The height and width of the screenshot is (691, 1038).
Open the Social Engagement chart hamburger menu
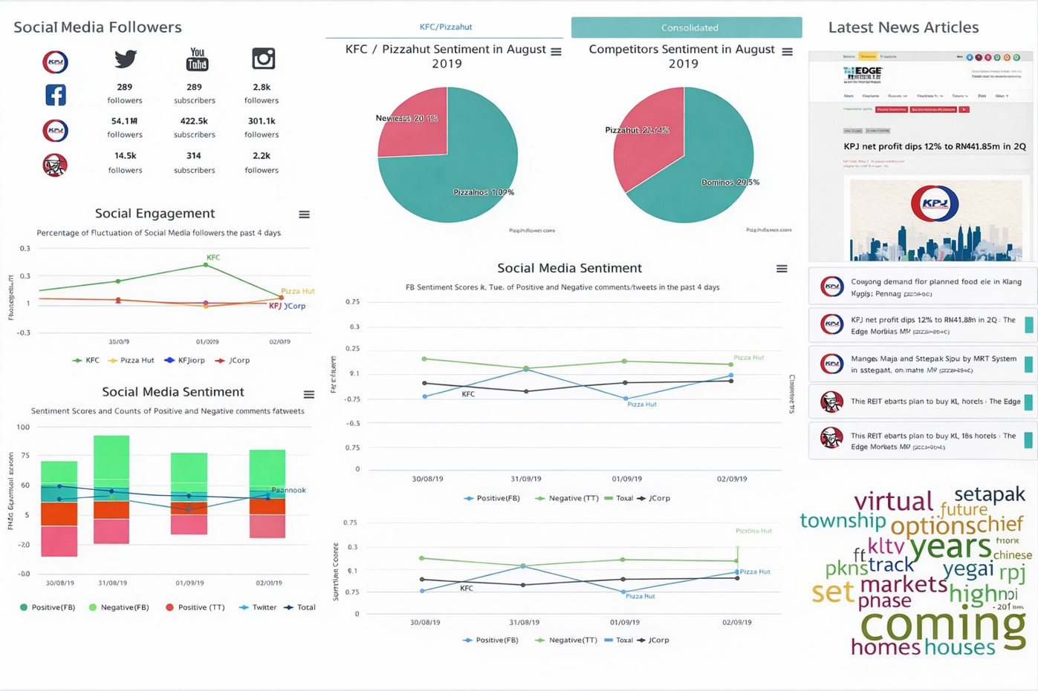(304, 214)
